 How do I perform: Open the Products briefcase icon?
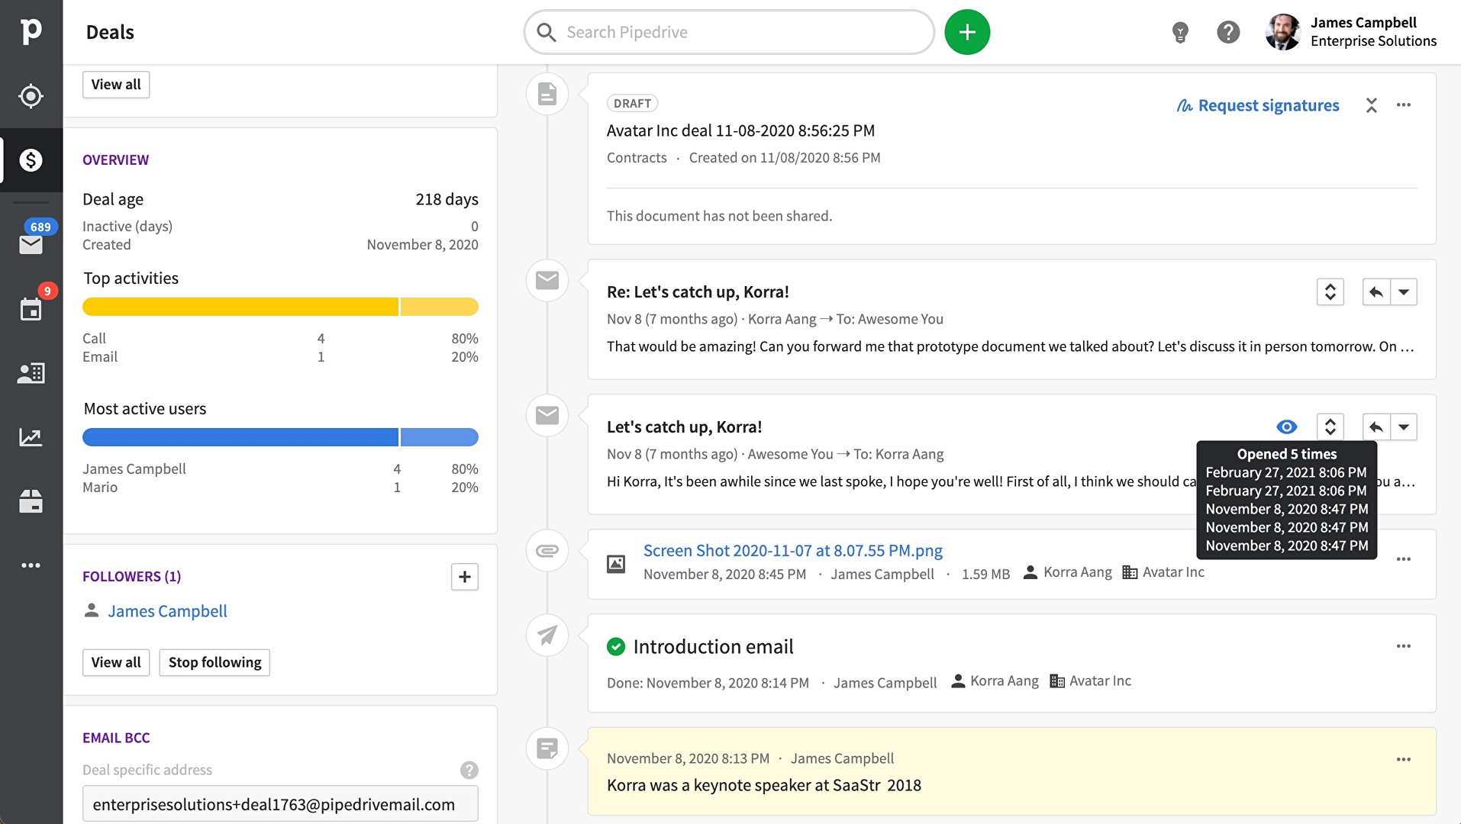[31, 501]
